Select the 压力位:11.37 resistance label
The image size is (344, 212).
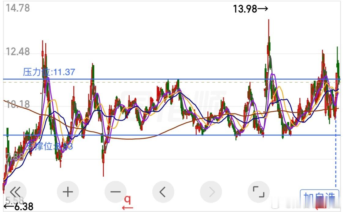click(x=49, y=72)
